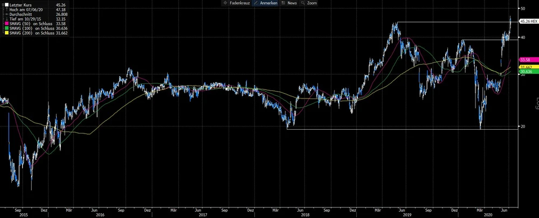
Task: Click the Zoom magnifier tool
Action: tap(309, 3)
